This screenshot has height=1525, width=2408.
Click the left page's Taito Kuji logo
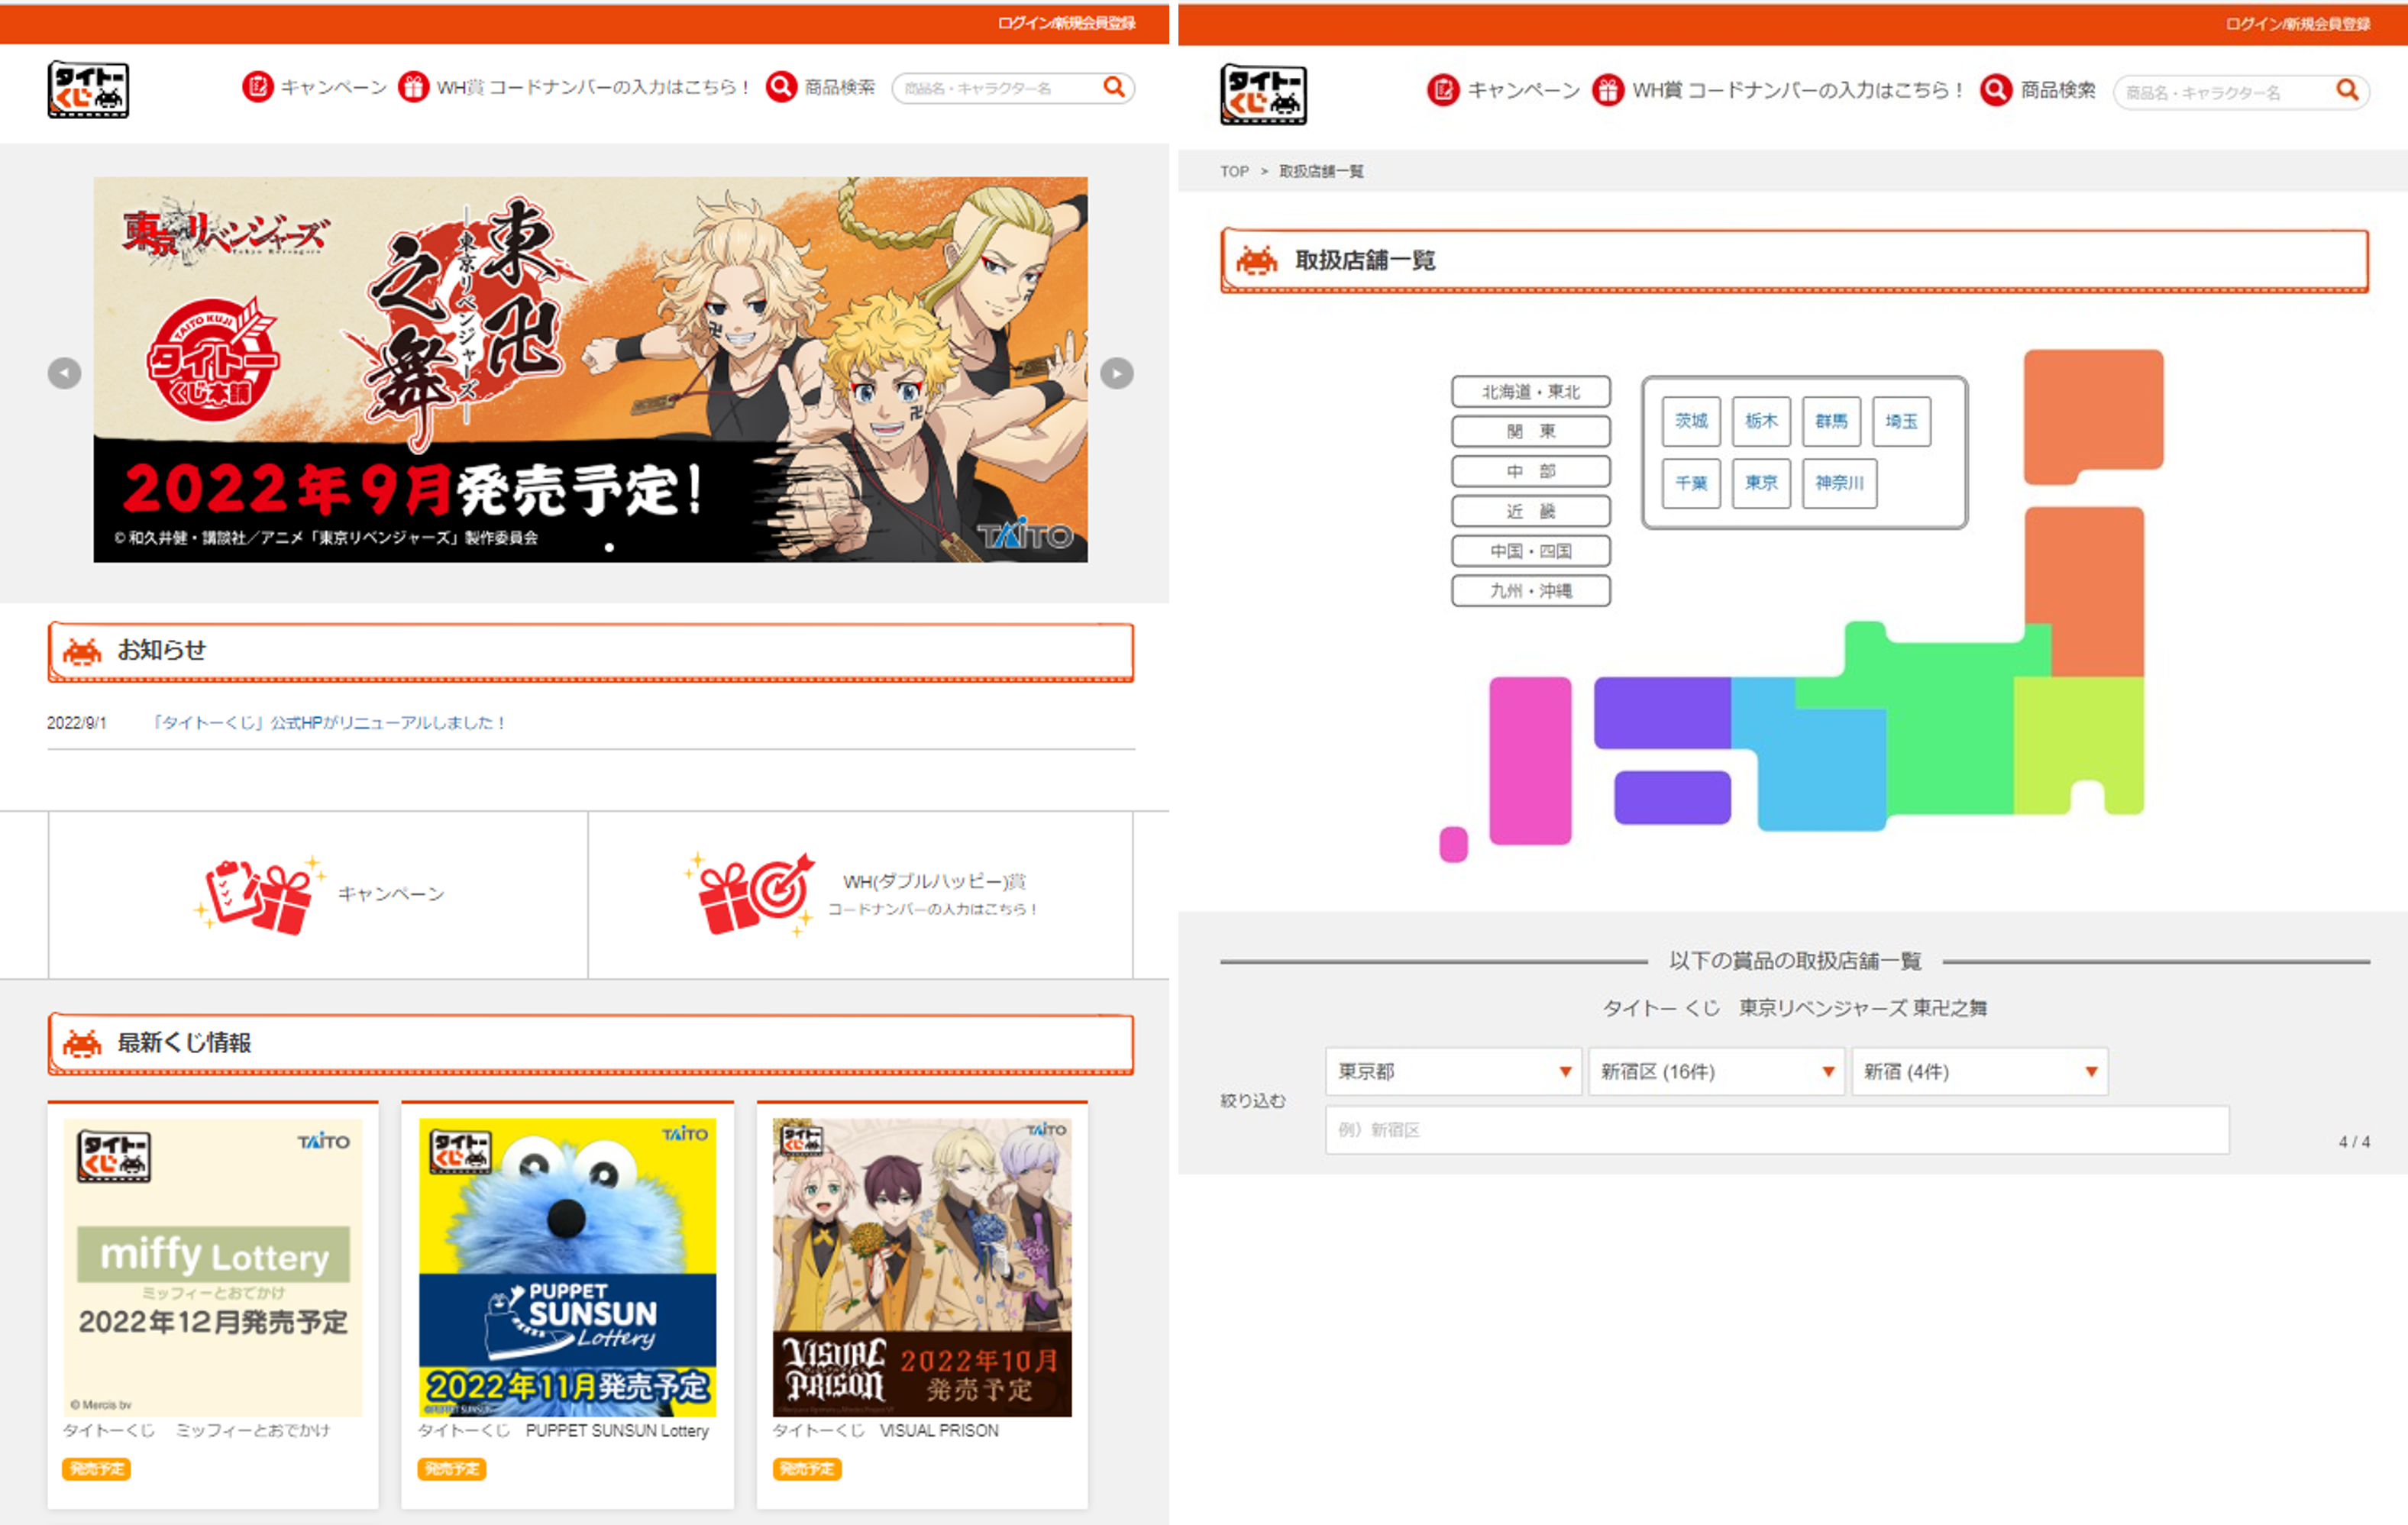tap(88, 89)
